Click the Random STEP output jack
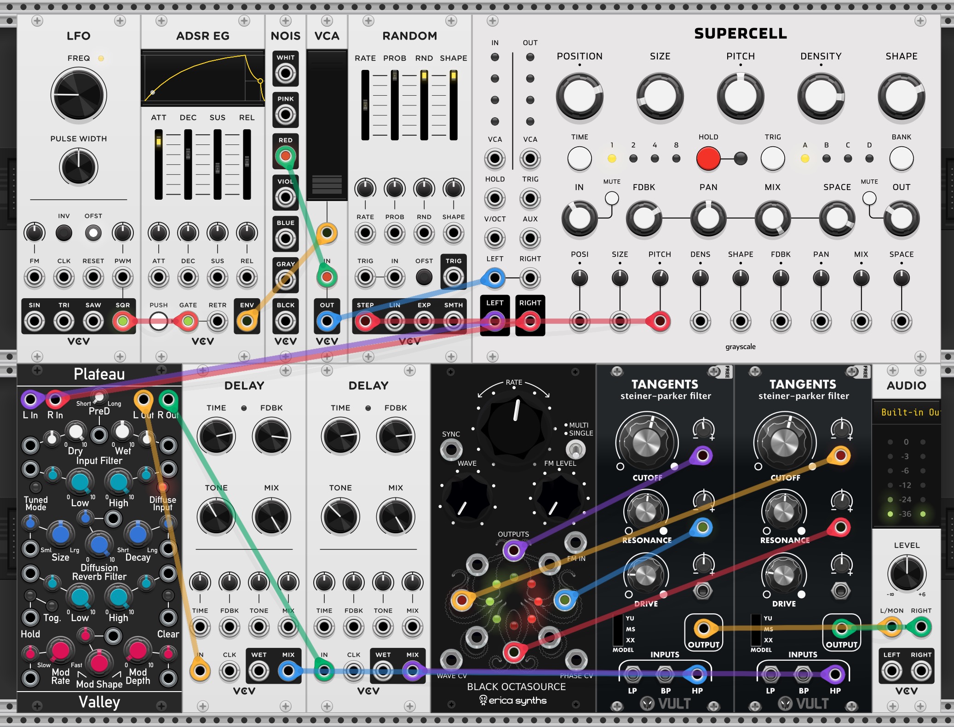The image size is (954, 727). tap(365, 321)
